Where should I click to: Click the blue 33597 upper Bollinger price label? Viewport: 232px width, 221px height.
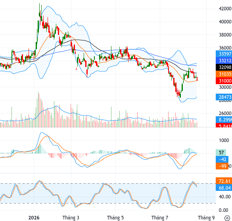[x=224, y=54]
